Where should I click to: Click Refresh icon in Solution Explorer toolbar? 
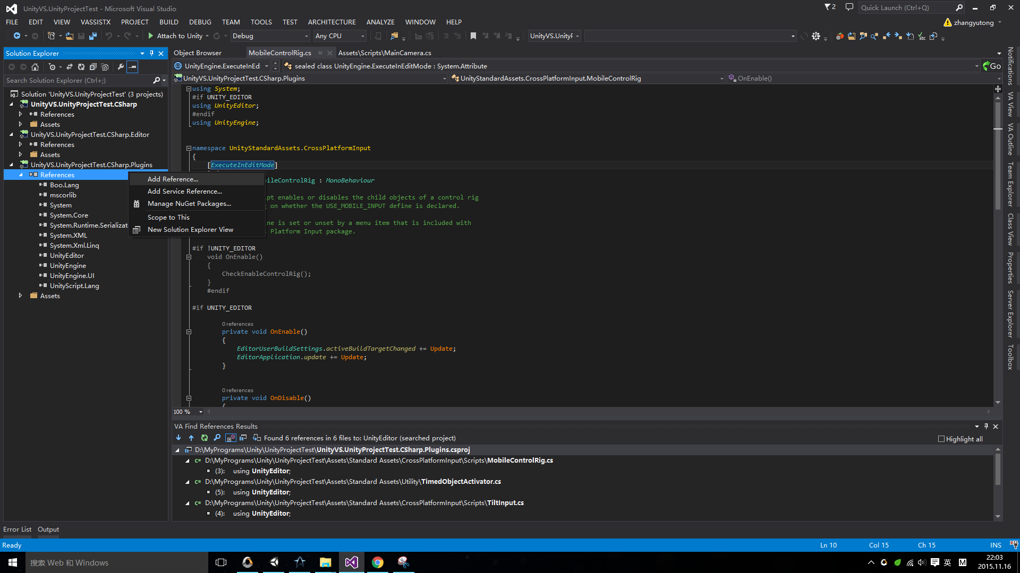coord(81,67)
